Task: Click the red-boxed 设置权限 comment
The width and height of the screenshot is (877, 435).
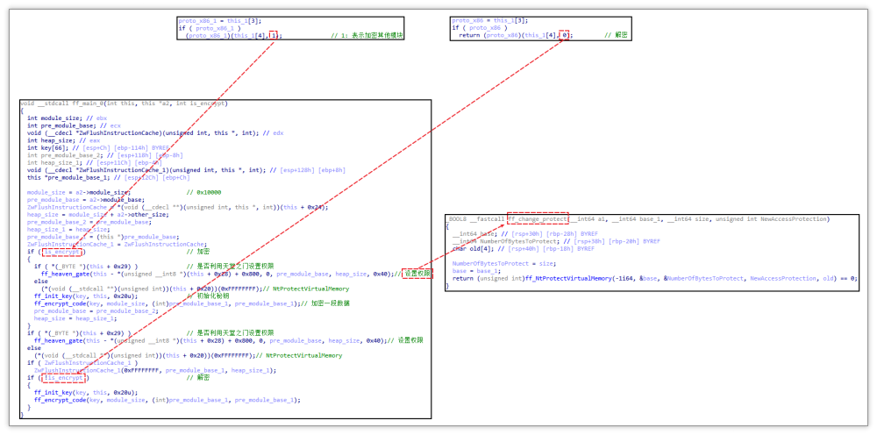Action: (417, 273)
